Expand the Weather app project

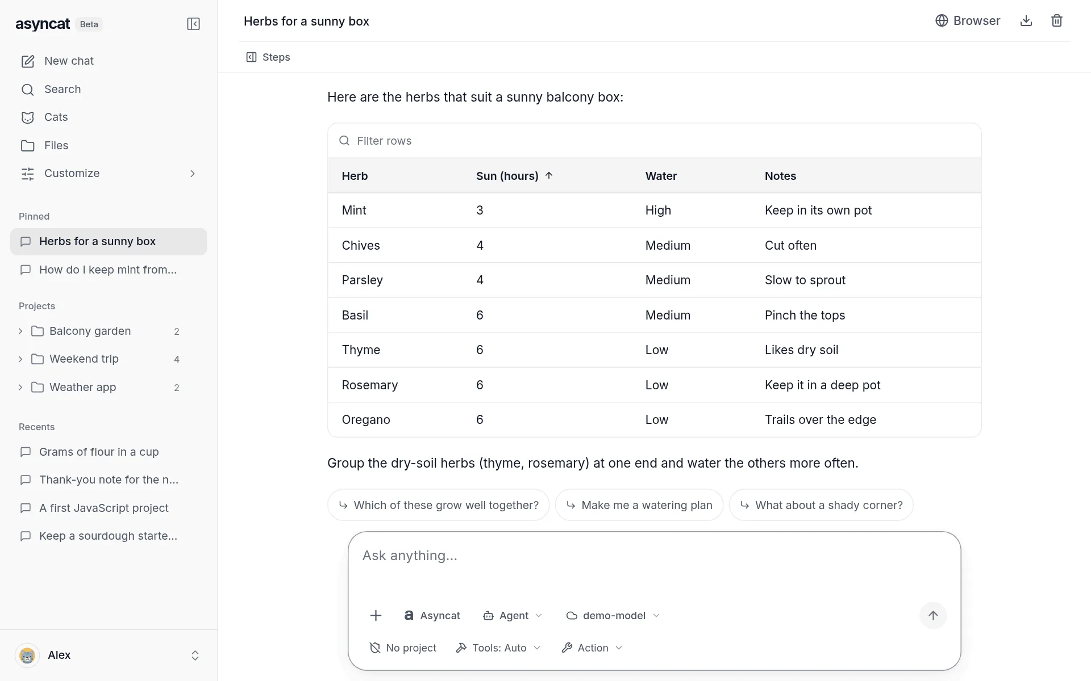click(x=20, y=387)
